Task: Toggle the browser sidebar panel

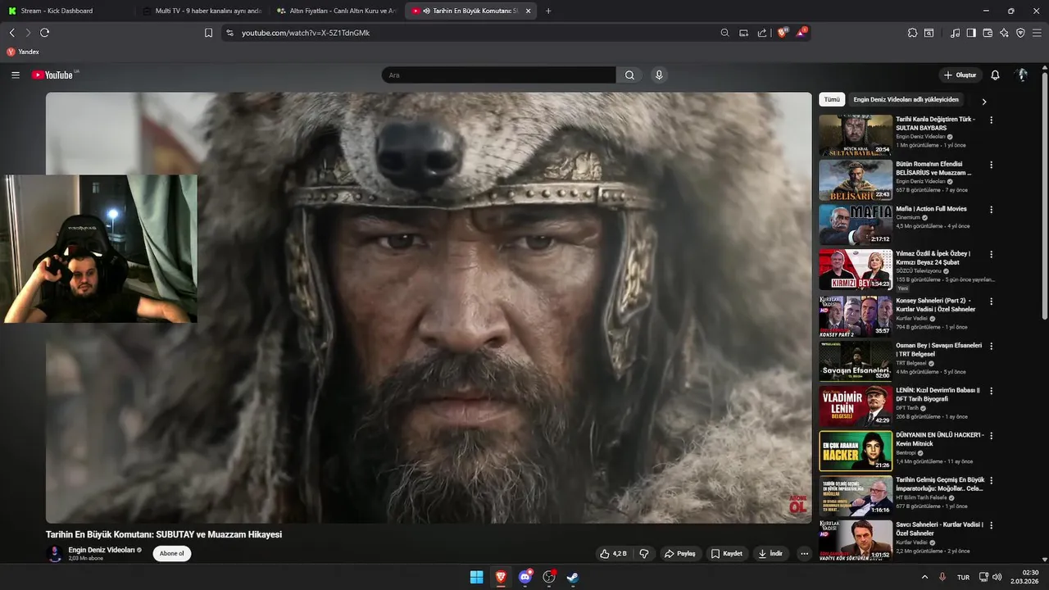Action: click(971, 33)
